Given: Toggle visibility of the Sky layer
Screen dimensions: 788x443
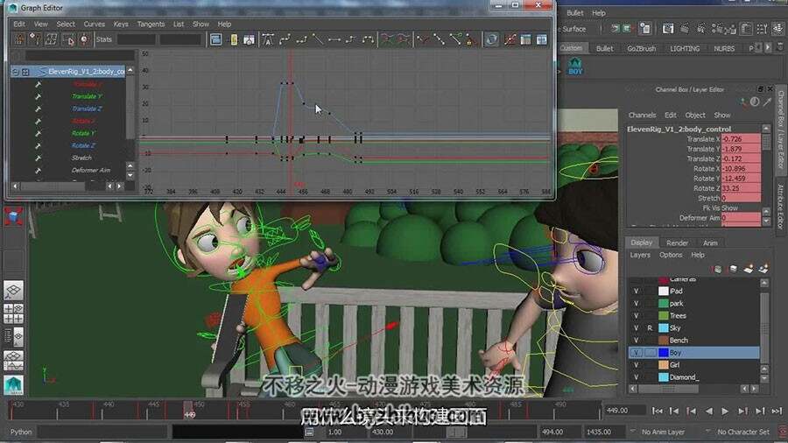Looking at the screenshot, I should coord(637,328).
